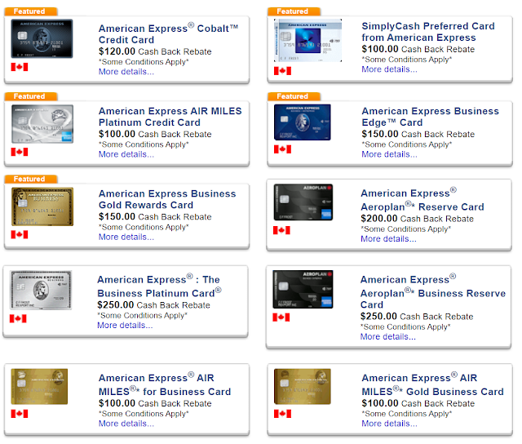Open the Aeroplan Reserve Card title
The height and width of the screenshot is (444, 522).
tap(422, 199)
